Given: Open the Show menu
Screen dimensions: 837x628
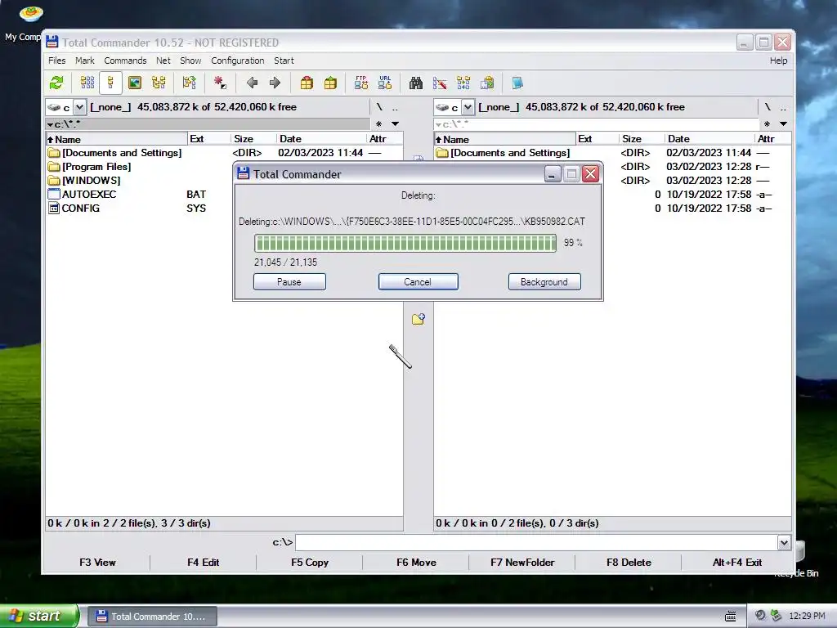Looking at the screenshot, I should pyautogui.click(x=190, y=61).
